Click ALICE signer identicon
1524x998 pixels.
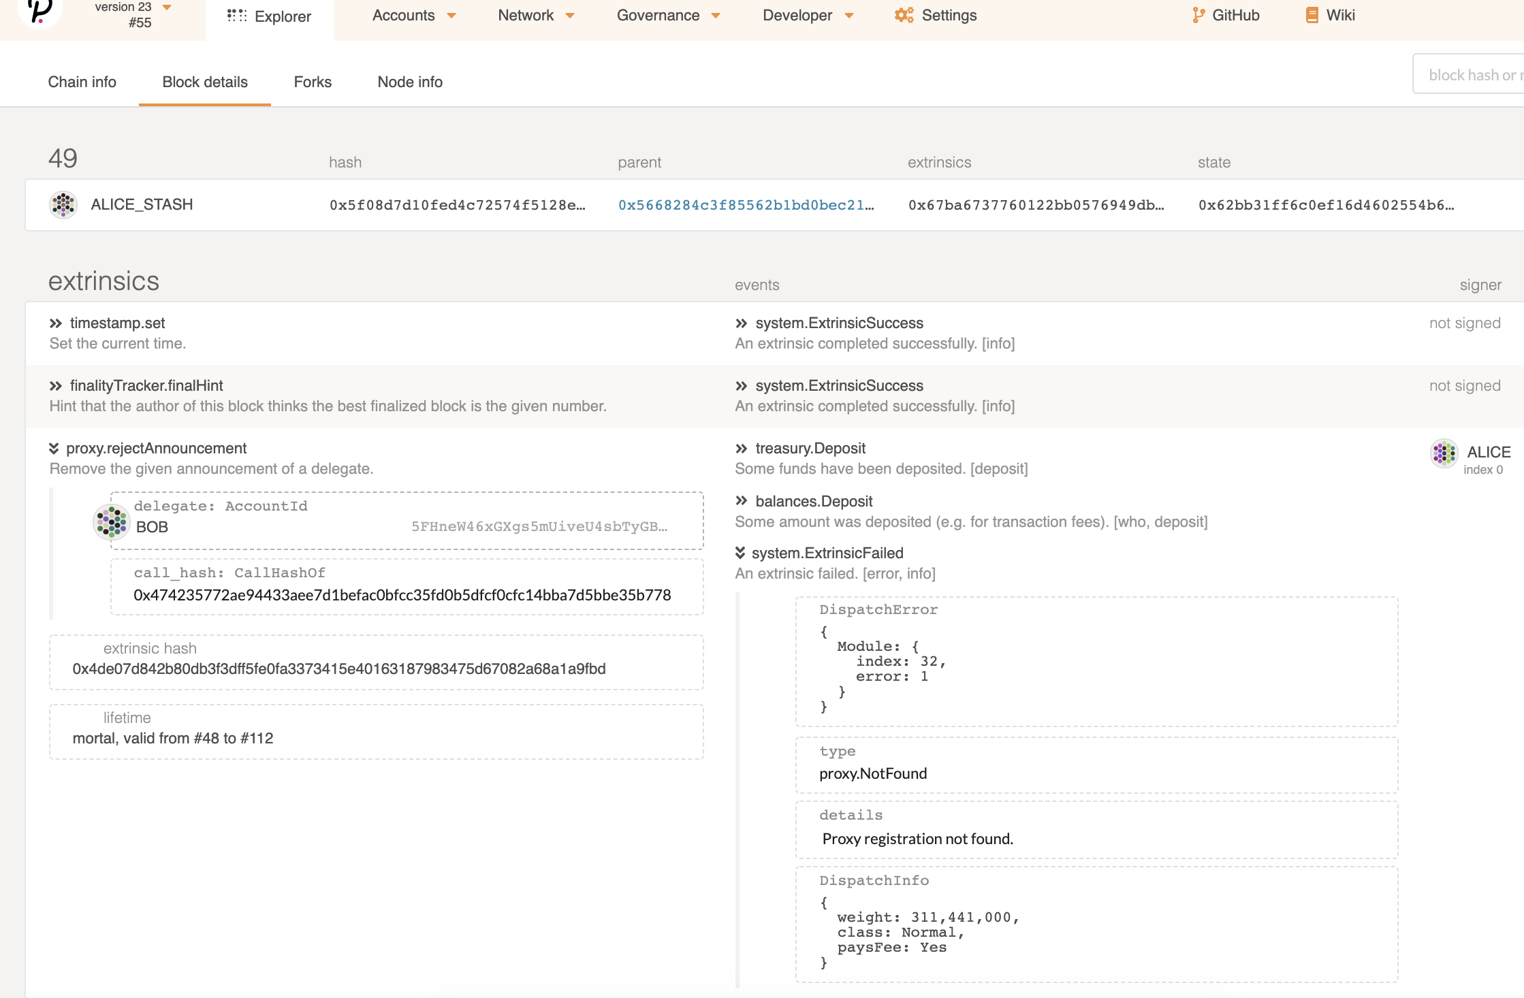pos(1444,453)
